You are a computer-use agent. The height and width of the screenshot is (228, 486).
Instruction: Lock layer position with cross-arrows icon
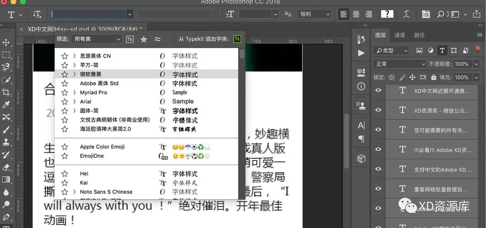click(412, 77)
